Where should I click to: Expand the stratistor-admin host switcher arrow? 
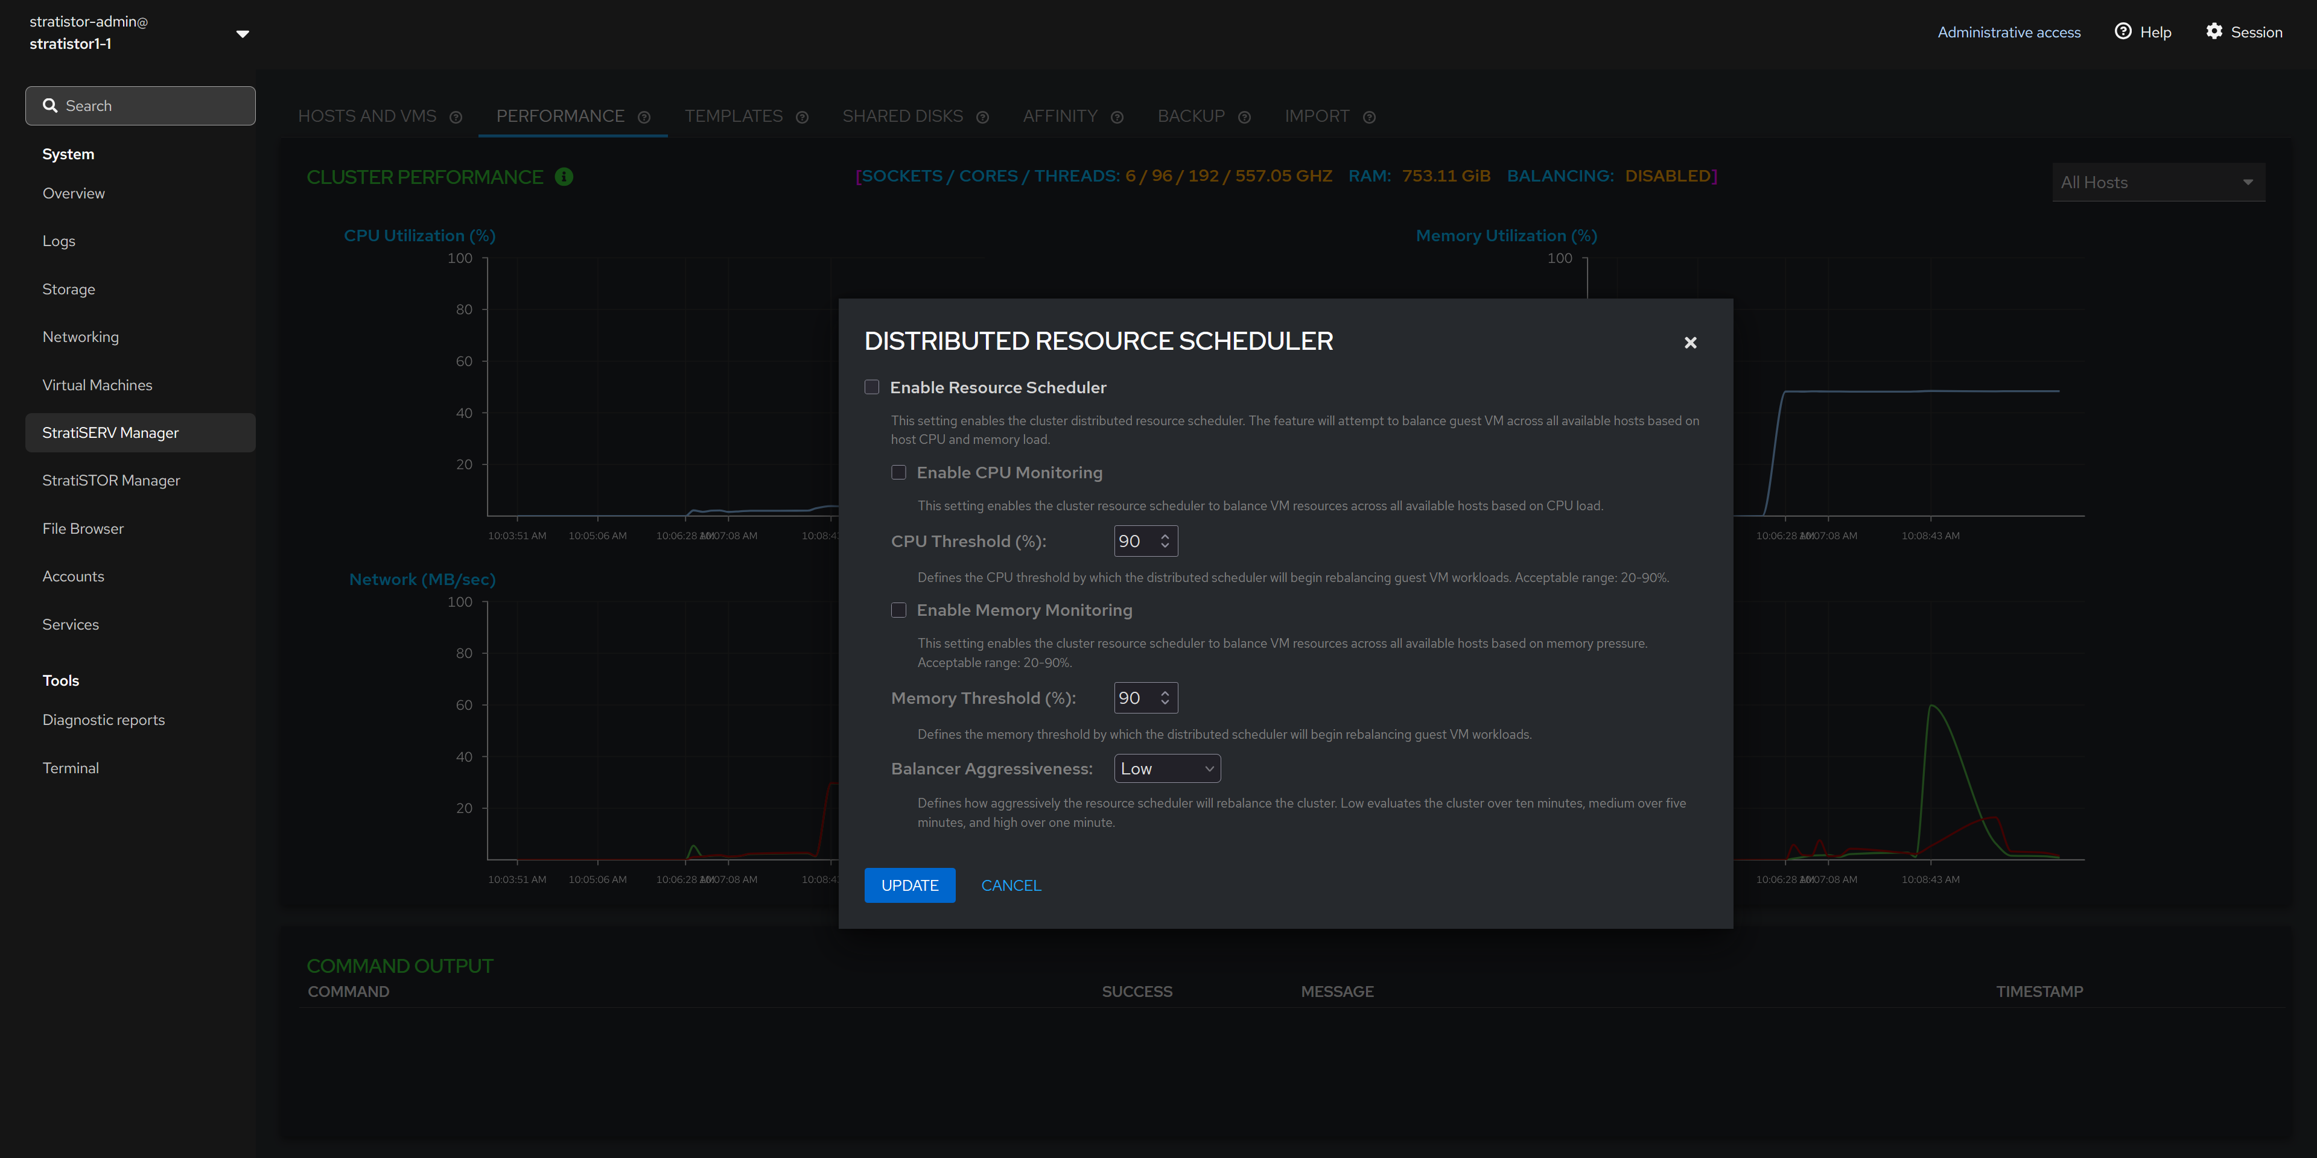coord(242,33)
